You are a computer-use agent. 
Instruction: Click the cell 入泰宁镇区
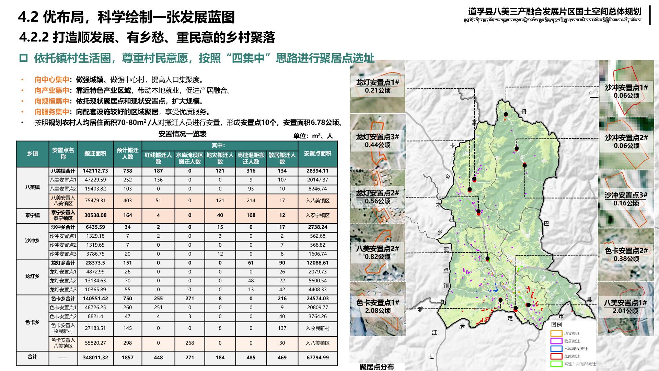coord(317,215)
